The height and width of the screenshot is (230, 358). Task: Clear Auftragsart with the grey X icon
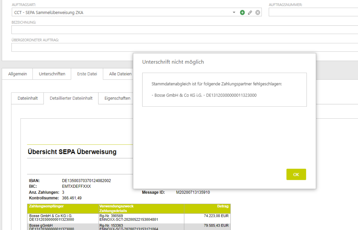pos(258,13)
